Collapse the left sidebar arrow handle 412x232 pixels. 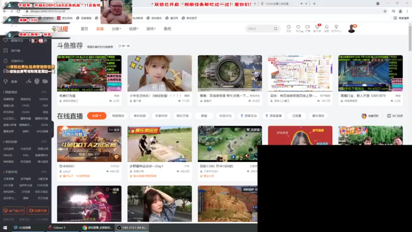(52, 129)
